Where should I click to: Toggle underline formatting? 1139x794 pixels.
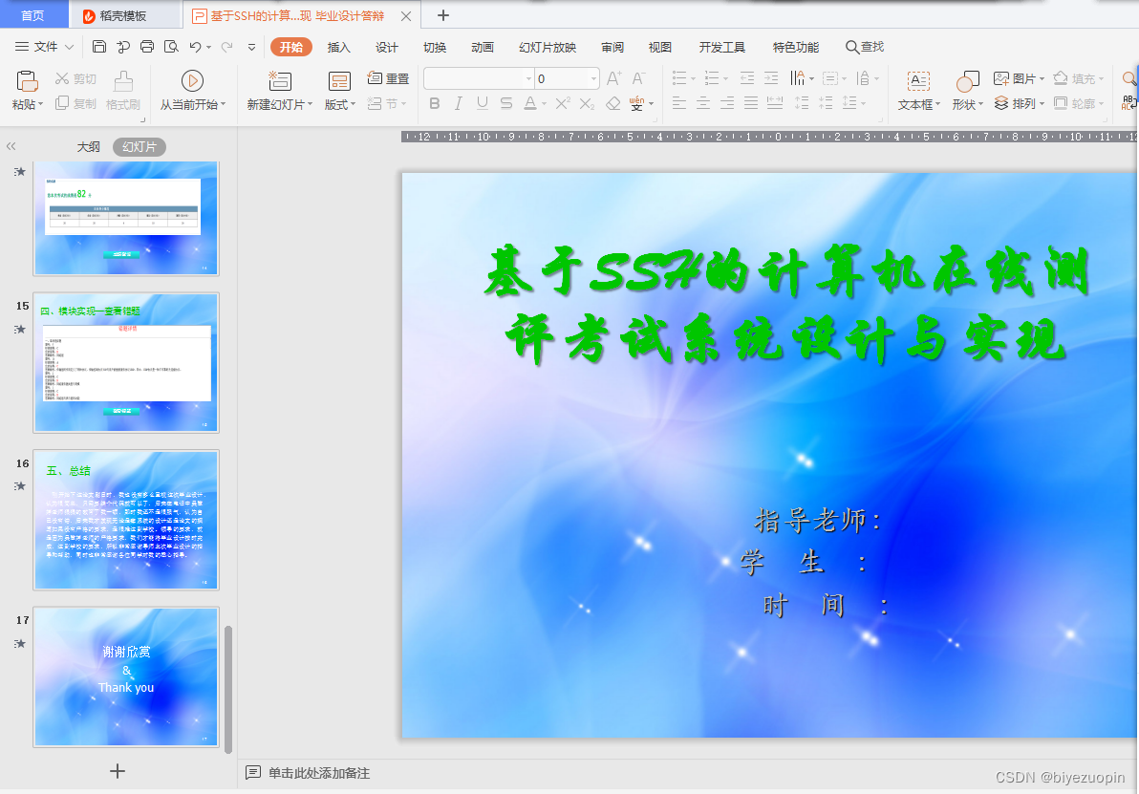coord(482,103)
